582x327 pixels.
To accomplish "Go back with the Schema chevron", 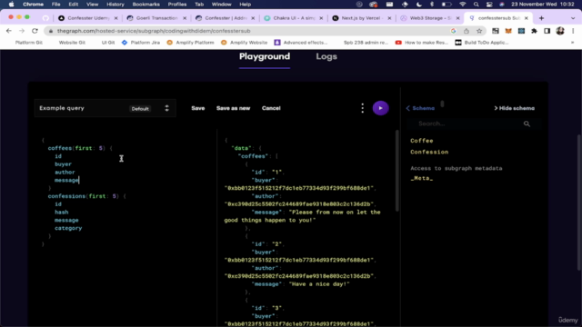I will pos(420,108).
